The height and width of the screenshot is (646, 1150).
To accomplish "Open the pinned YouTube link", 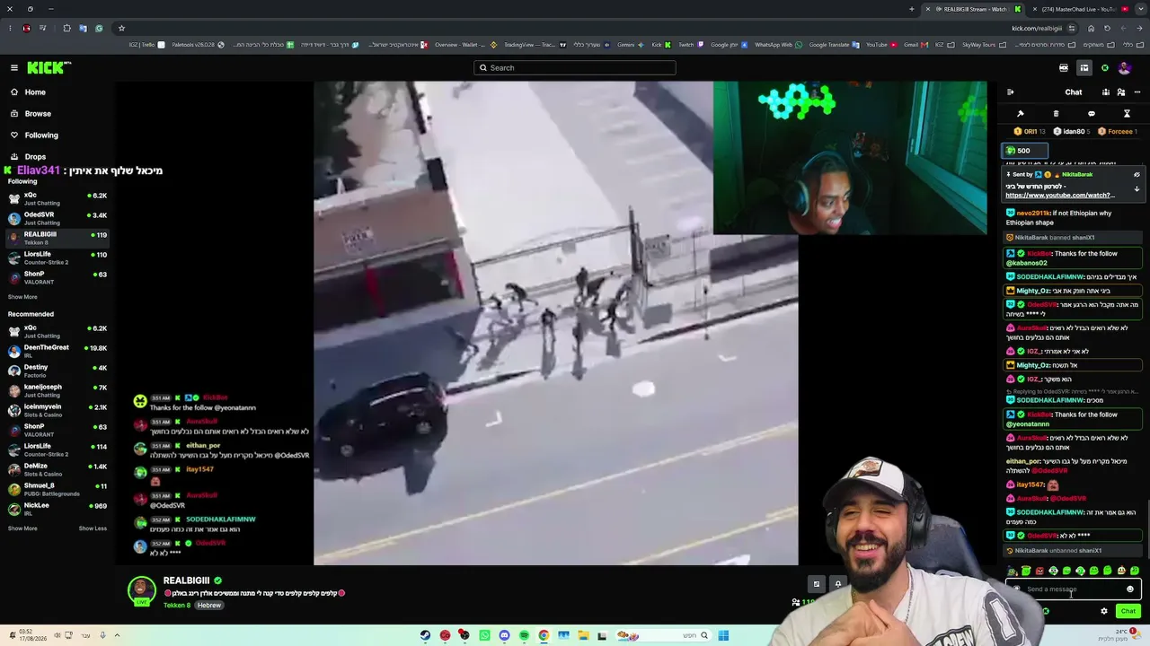I will click(x=1060, y=196).
